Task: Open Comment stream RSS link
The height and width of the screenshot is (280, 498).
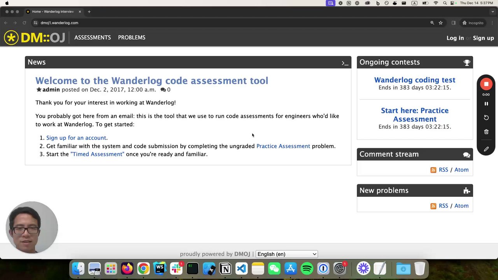Action: pyautogui.click(x=443, y=170)
